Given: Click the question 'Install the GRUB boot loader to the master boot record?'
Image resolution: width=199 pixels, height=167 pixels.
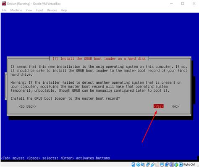Looking at the screenshot, I should [65, 98].
